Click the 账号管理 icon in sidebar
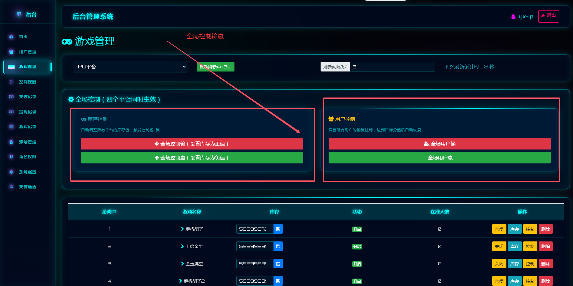The image size is (573, 286). tap(11, 142)
